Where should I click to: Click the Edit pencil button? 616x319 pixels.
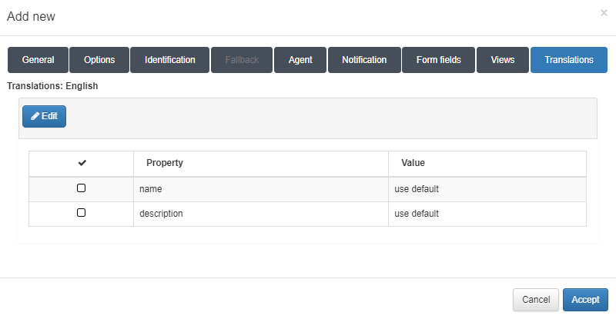coord(44,116)
